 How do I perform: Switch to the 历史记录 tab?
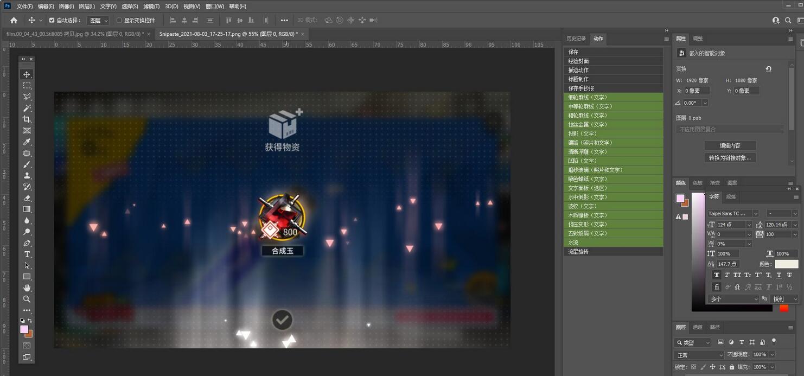point(576,39)
